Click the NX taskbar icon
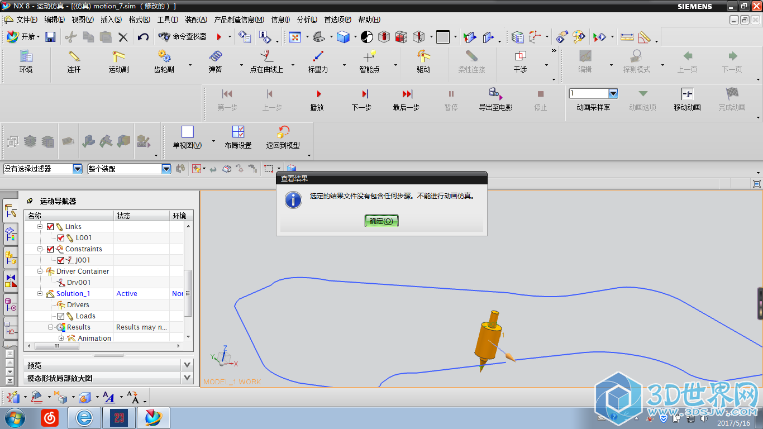The height and width of the screenshot is (429, 763). (x=153, y=418)
